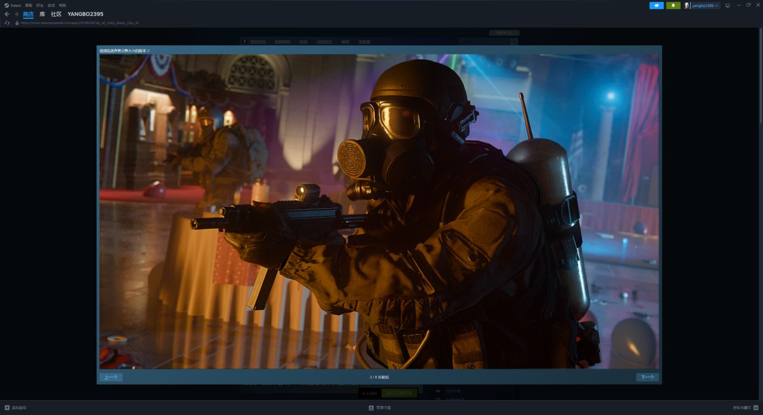Open the YANGBO2395 profile tab
Image resolution: width=763 pixels, height=415 pixels.
(85, 14)
